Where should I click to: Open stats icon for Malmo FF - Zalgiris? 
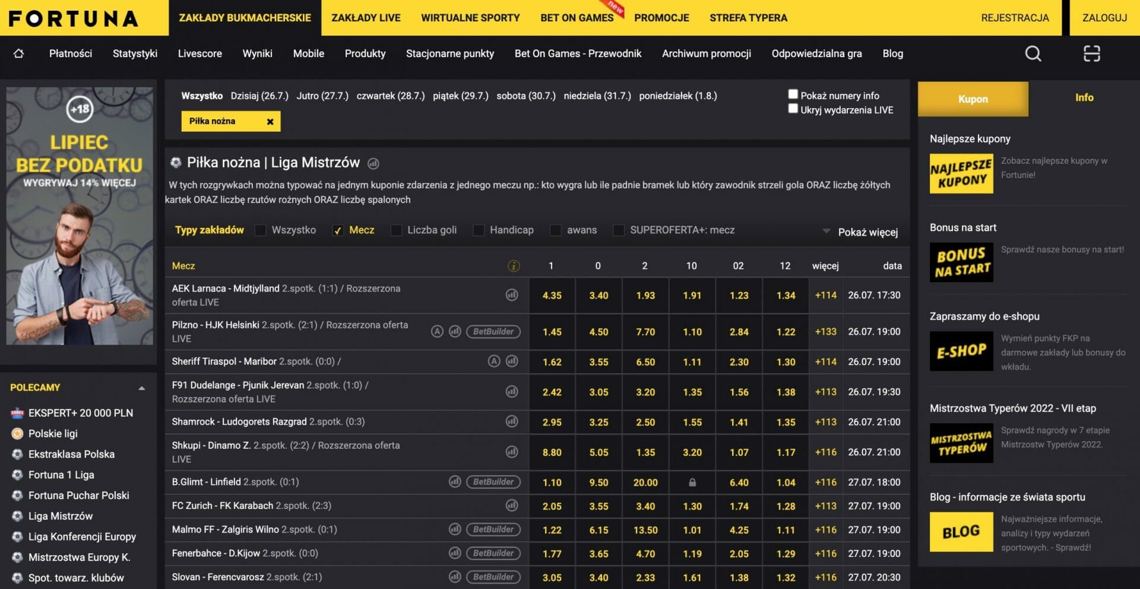[455, 529]
